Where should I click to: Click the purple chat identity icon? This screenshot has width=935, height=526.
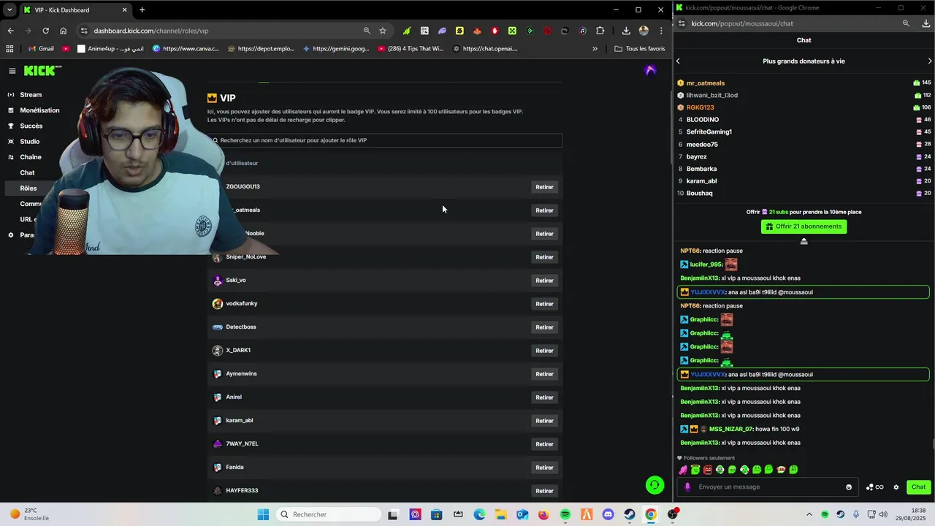click(687, 487)
